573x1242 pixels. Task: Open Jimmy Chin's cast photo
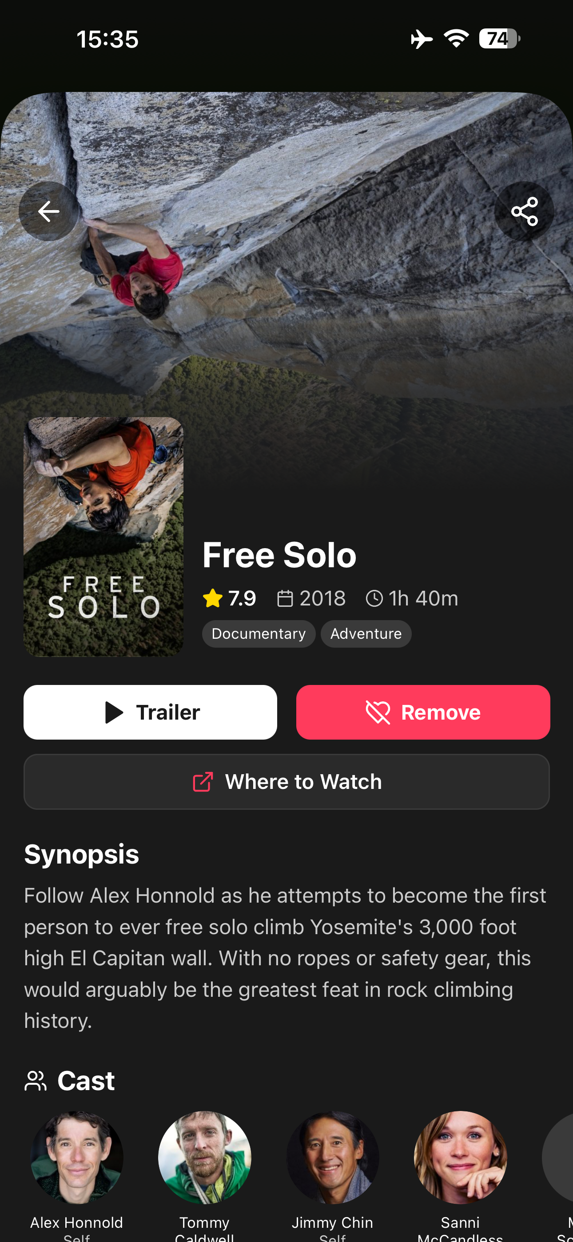click(x=332, y=1157)
